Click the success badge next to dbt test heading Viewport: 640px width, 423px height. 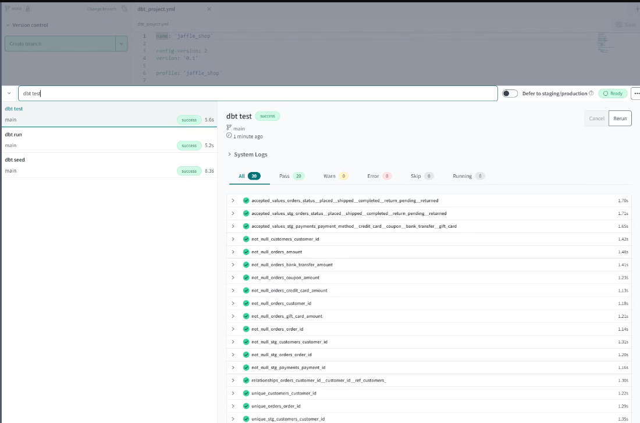coord(268,116)
